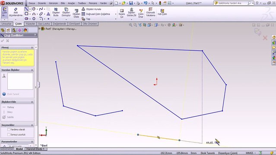
Task: Click Akıllı ölçümlendirme smart dimension tool
Action: pos(16,12)
